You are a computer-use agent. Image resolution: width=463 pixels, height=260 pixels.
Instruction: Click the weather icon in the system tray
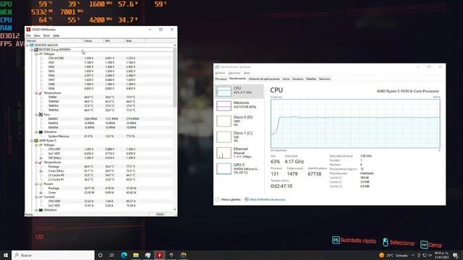pyautogui.click(x=381, y=255)
